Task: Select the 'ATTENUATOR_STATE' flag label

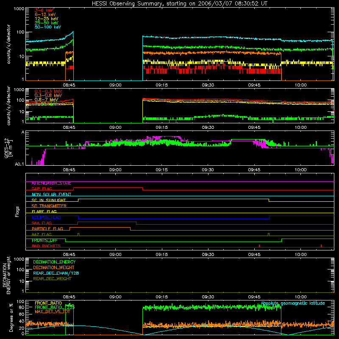Action: pos(51,183)
